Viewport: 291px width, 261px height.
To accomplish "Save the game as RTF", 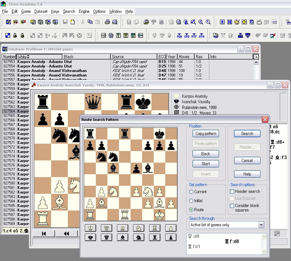I will pyautogui.click(x=194, y=35).
